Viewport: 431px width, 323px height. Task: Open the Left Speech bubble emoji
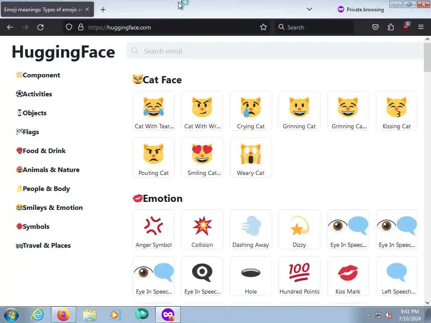pos(396,276)
